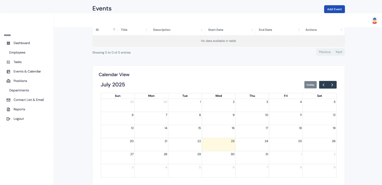The height and width of the screenshot is (185, 382).
Task: Click the Start Date column header
Action: coord(230,30)
